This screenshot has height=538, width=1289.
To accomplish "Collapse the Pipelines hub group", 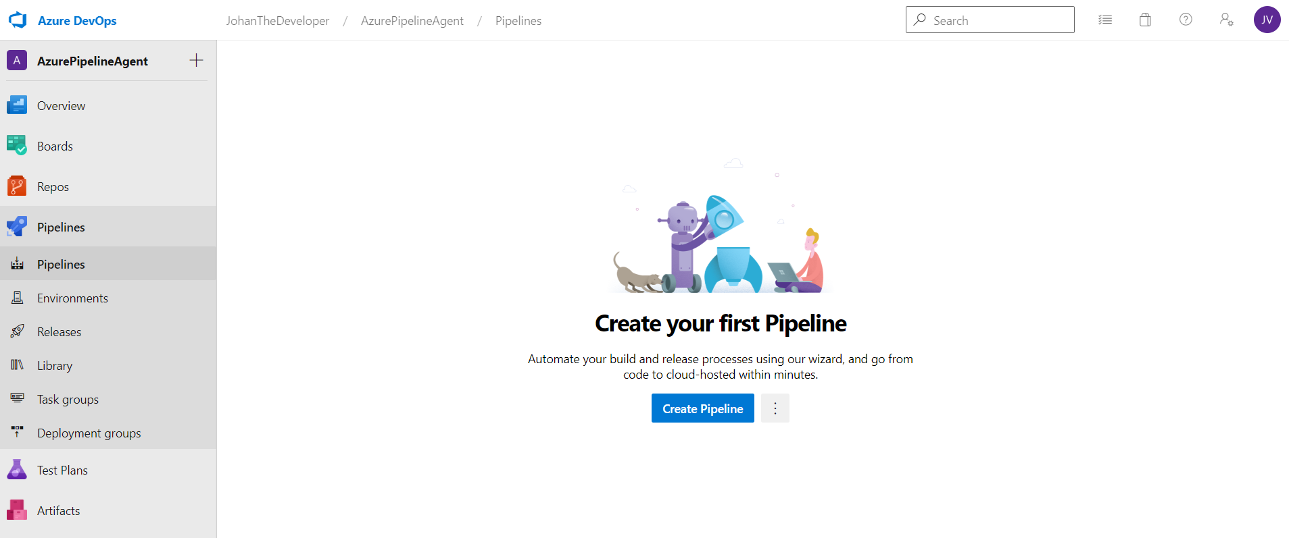I will [x=108, y=227].
